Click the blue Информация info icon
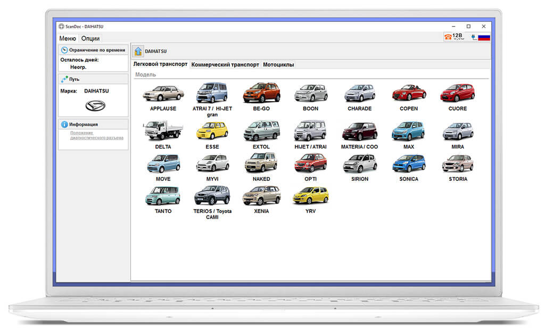Image resolution: width=545 pixels, height=333 pixels. coord(64,124)
